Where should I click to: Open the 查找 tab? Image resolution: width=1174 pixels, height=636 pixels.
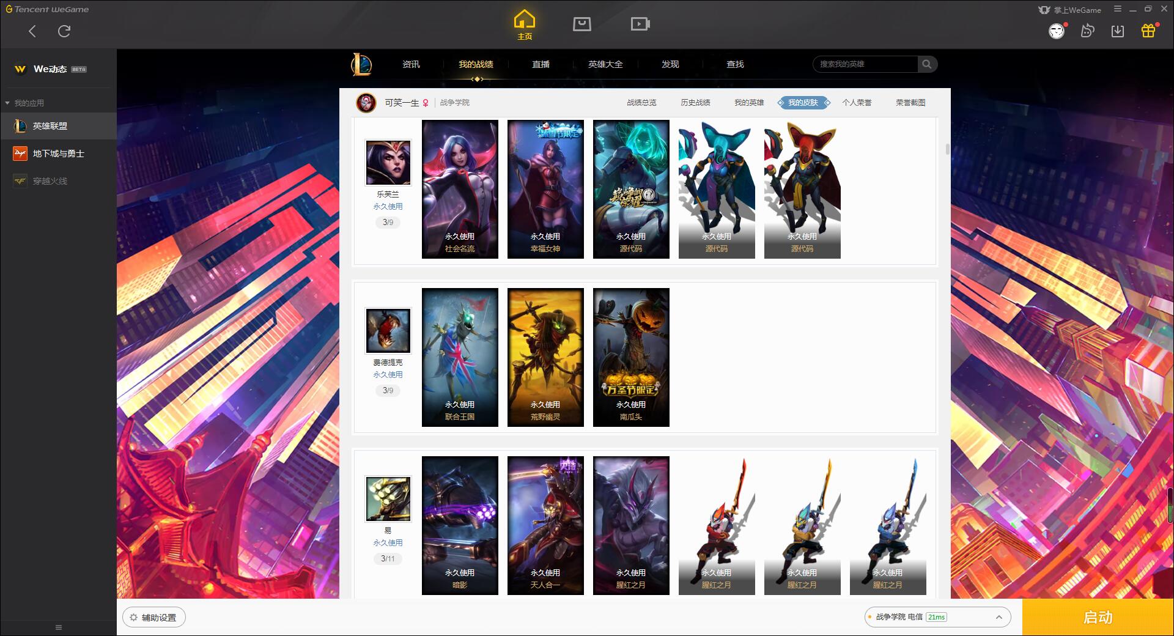tap(735, 64)
